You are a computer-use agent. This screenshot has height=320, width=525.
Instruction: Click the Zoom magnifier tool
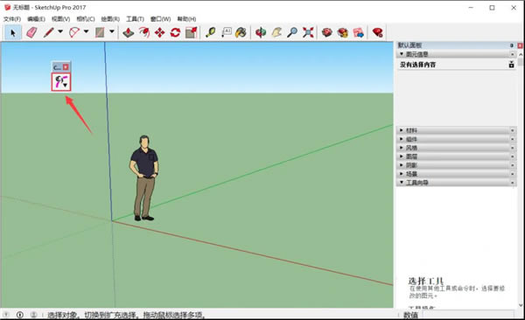coord(292,33)
